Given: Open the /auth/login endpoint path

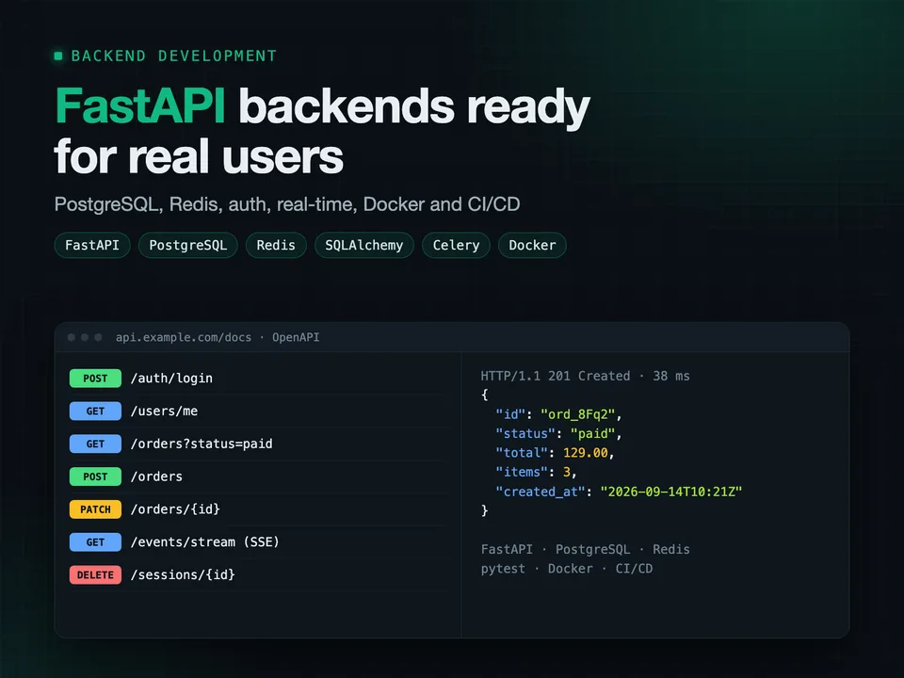Looking at the screenshot, I should tap(171, 379).
